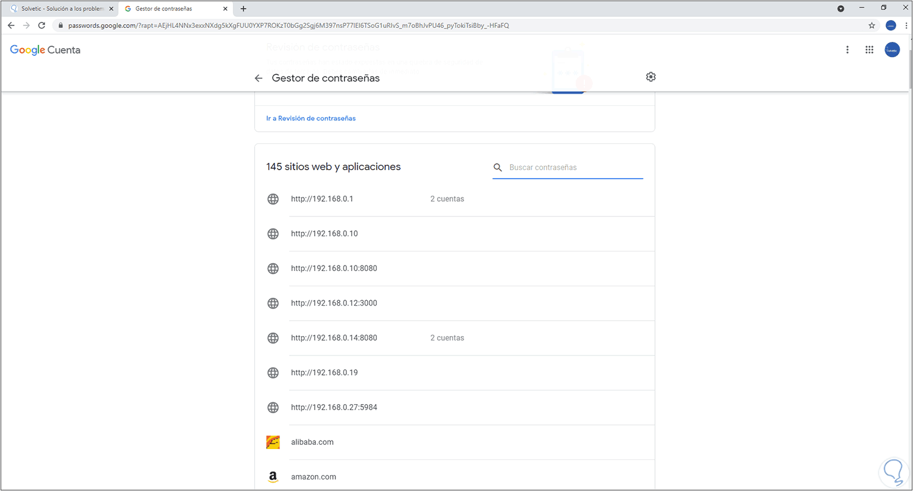Click the Google Cuenta logo
913x491 pixels.
coord(45,50)
